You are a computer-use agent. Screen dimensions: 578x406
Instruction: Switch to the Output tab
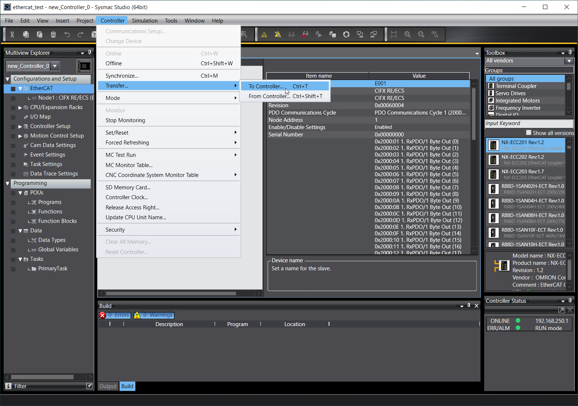point(108,386)
